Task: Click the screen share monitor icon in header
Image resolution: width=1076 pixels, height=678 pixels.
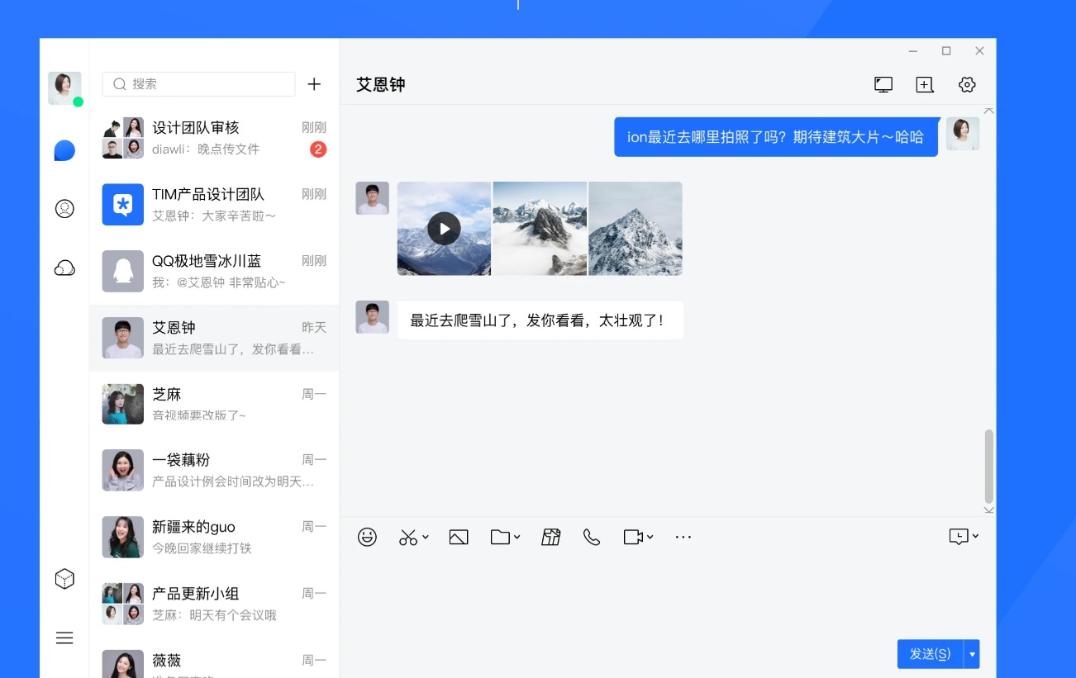Action: (x=883, y=84)
